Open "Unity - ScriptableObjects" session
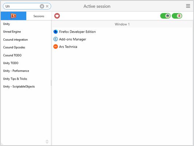The height and width of the screenshot is (146, 194). (x=26, y=87)
